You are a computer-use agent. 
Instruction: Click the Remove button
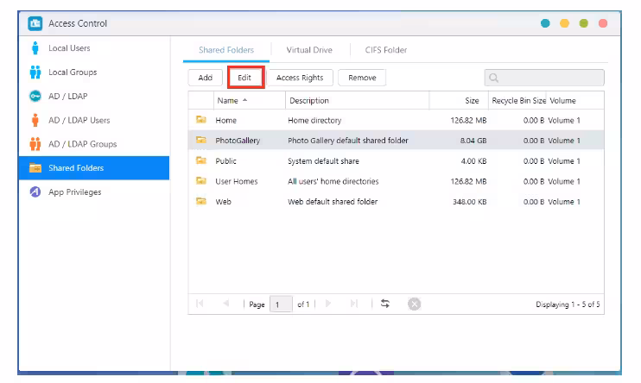click(362, 78)
